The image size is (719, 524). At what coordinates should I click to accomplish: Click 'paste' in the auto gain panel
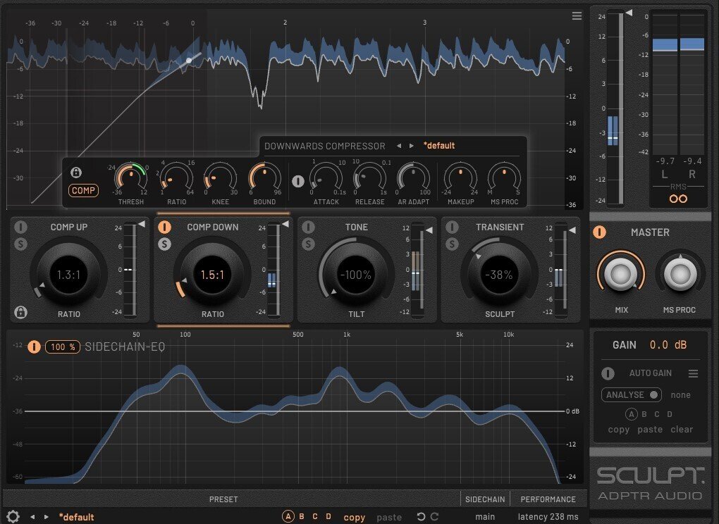650,430
